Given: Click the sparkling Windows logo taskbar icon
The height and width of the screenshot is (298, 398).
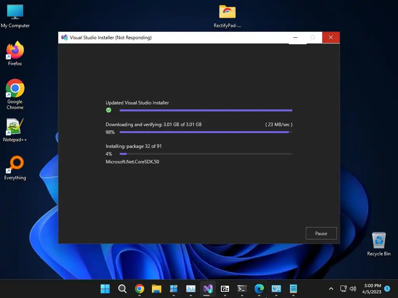Looking at the screenshot, I should coord(174,289).
